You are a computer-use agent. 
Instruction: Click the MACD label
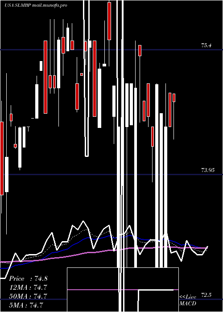click(x=188, y=304)
